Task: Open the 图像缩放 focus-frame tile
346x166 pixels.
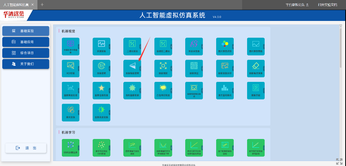Action: [x=163, y=69]
